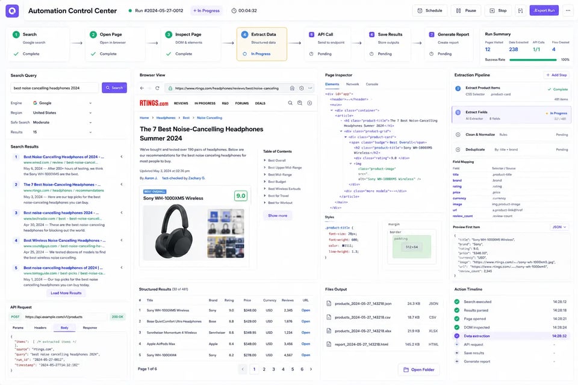Screen dimensions: 578x385
Task: Switch to the Elements inspector tab
Action: coord(332,84)
